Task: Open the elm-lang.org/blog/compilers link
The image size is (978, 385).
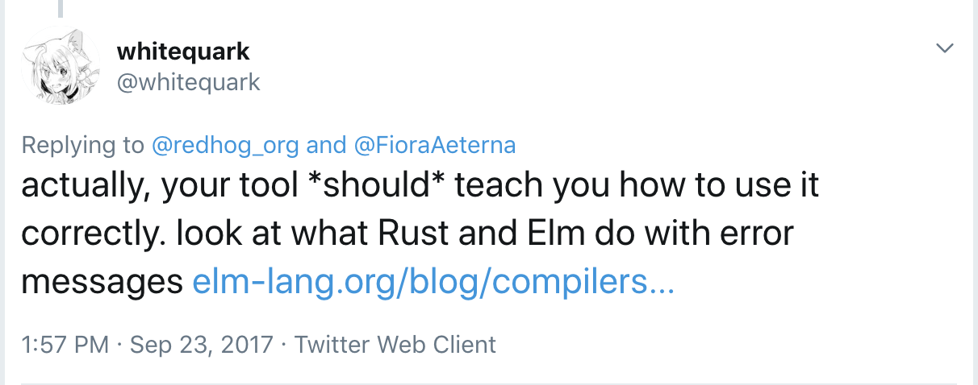Action: (x=433, y=282)
